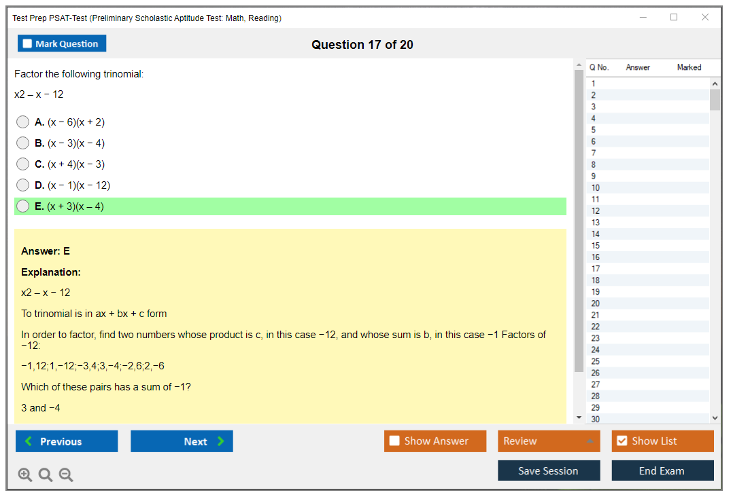This screenshot has width=731, height=499.
Task: Click the reset zoom magnifier icon
Action: 46,475
